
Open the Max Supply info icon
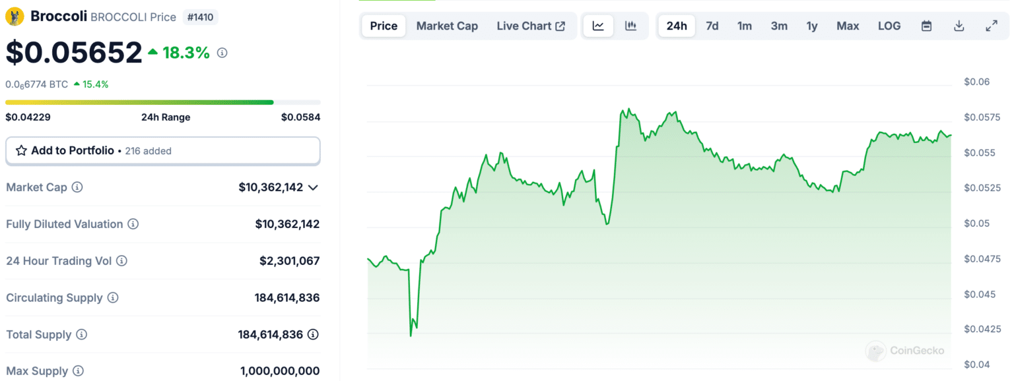tap(78, 371)
